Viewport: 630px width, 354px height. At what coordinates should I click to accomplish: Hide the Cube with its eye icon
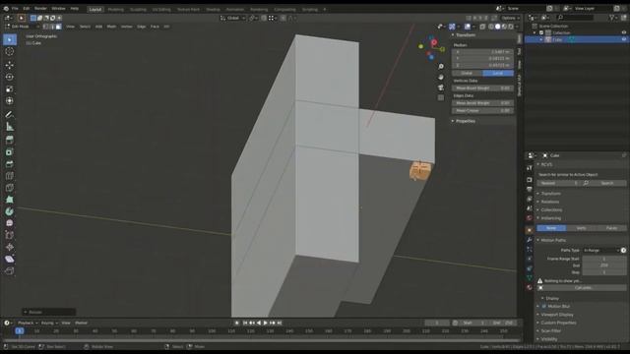623,39
